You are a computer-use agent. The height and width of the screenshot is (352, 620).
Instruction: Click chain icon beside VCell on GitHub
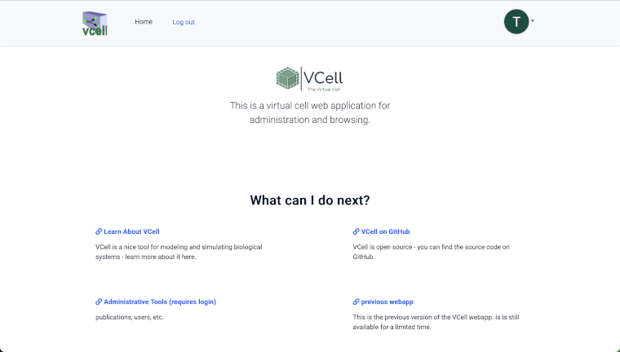point(356,231)
